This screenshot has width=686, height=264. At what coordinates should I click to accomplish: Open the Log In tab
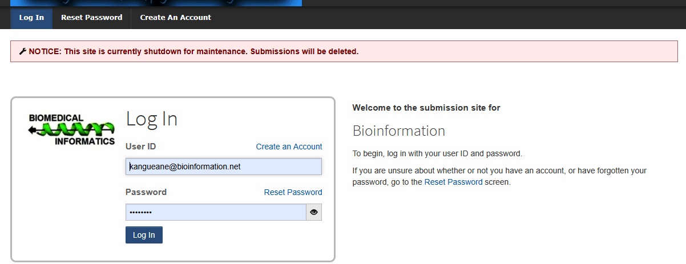31,18
